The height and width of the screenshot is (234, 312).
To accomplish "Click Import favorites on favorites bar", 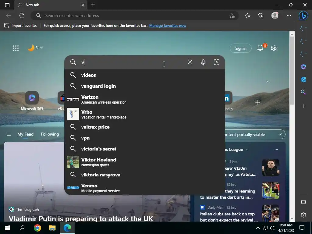I will pos(21,26).
